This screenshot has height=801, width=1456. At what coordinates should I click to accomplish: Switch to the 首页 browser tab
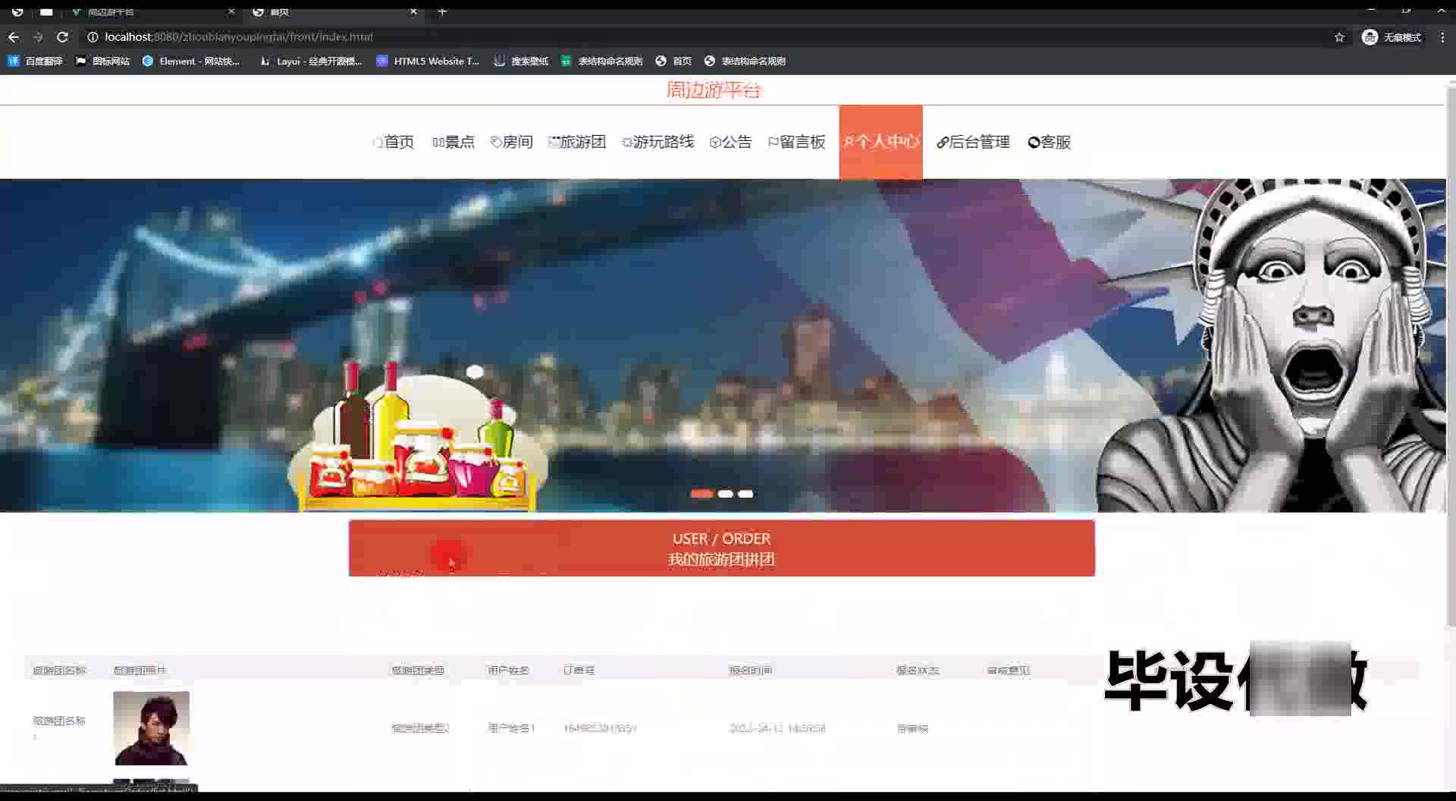pyautogui.click(x=334, y=11)
